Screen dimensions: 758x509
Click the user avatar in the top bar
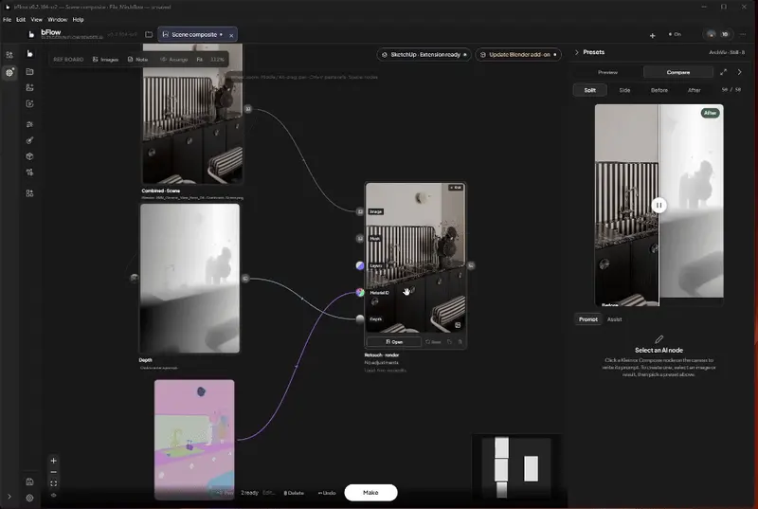pyautogui.click(x=712, y=34)
